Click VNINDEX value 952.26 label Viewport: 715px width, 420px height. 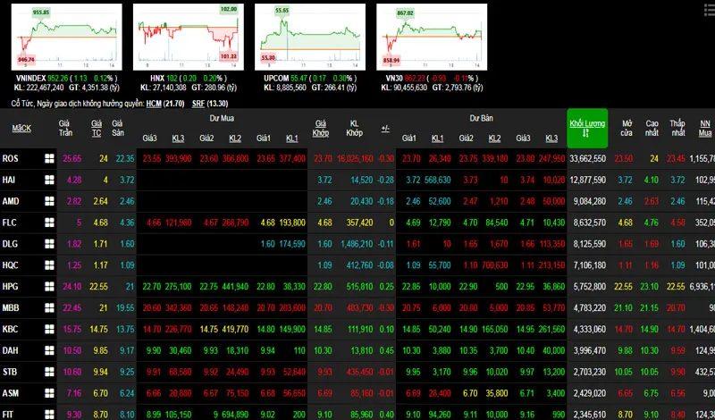click(59, 78)
